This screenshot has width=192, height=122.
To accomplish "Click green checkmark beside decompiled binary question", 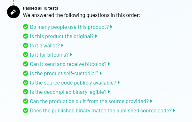I will click(x=26, y=92).
